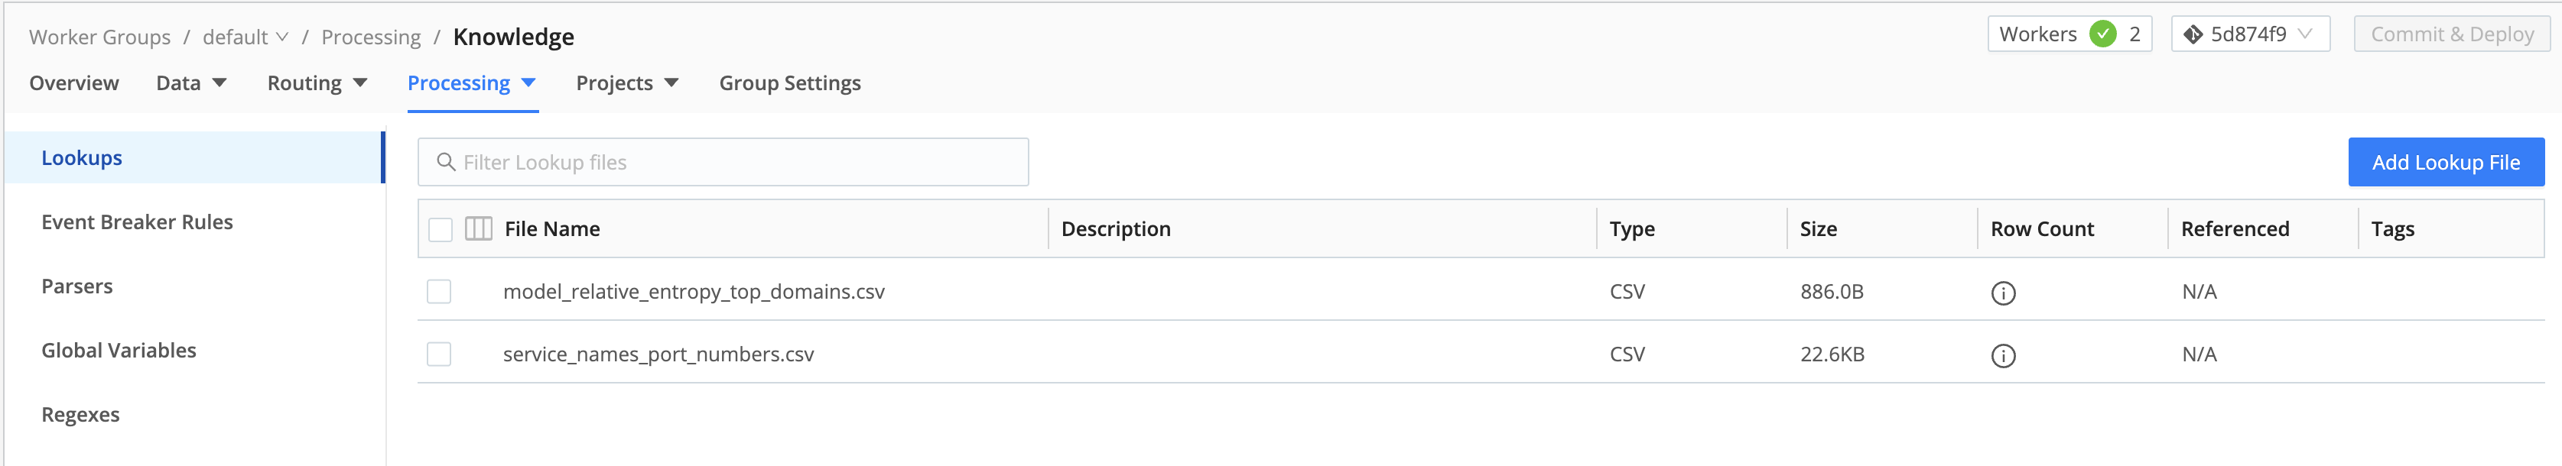The width and height of the screenshot is (2562, 466).
Task: Expand the default worker group selector
Action: (x=247, y=36)
